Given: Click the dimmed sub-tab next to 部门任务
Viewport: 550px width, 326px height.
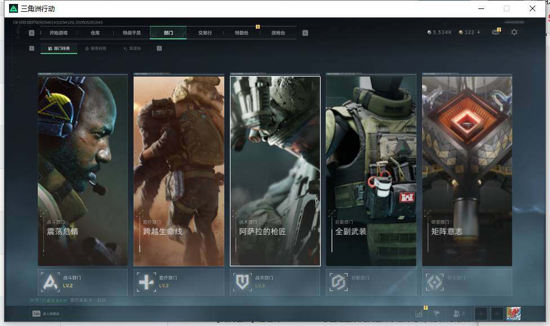Looking at the screenshot, I should point(96,48).
